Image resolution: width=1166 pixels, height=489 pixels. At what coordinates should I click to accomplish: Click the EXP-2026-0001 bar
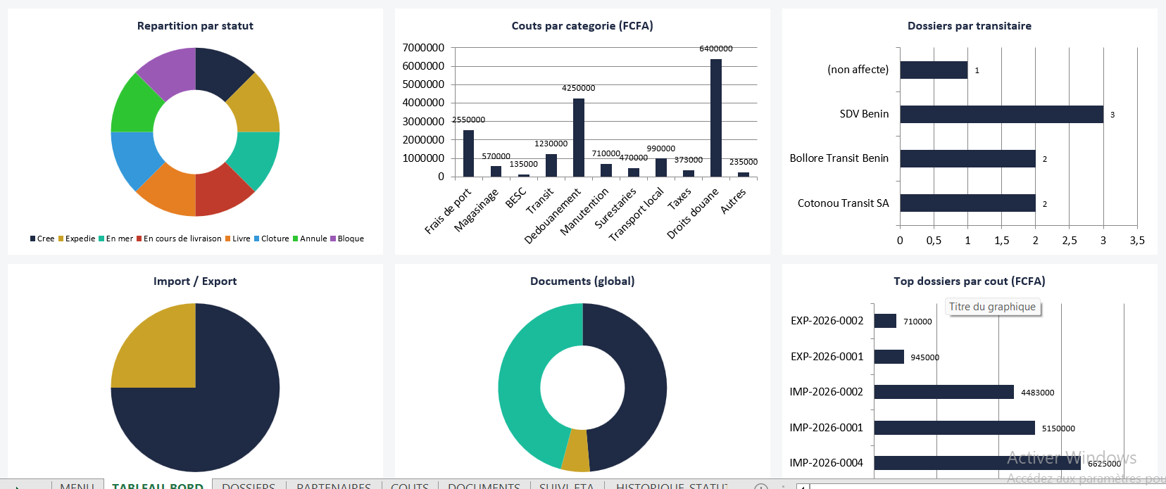click(889, 357)
